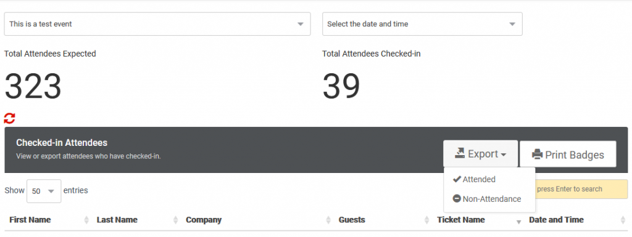Expand the Show 50 entries dropdown
The image size is (632, 237).
pos(44,191)
